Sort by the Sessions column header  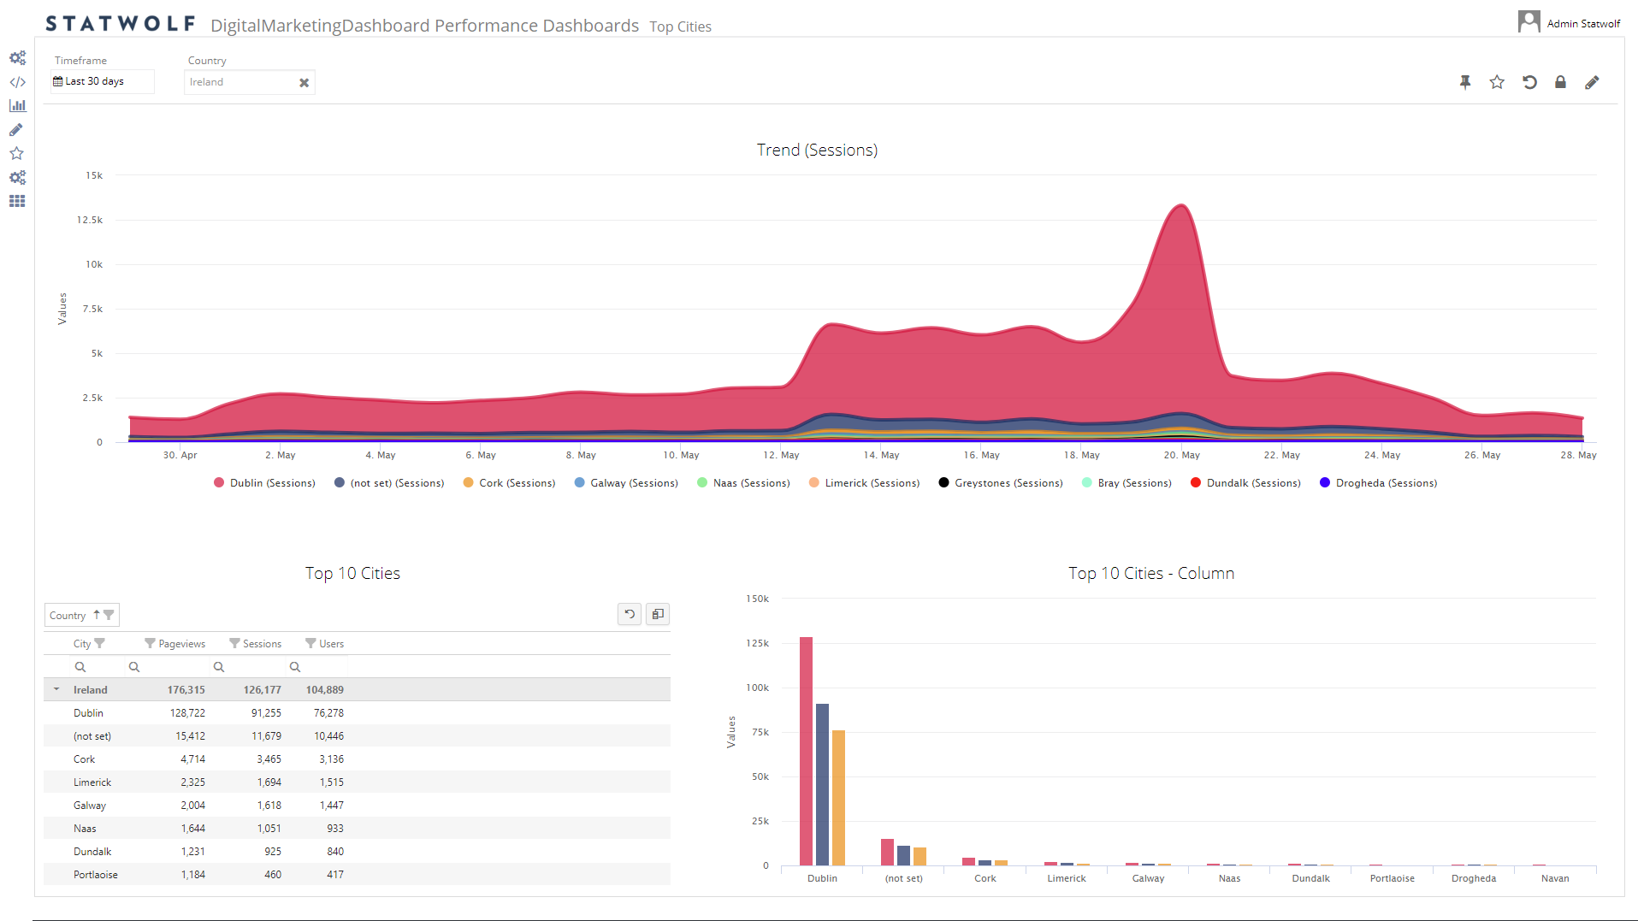[x=262, y=644]
